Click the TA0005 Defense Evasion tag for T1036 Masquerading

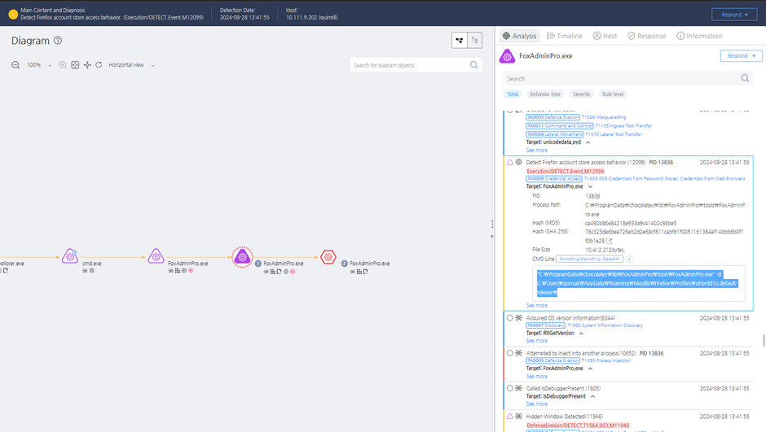point(553,117)
